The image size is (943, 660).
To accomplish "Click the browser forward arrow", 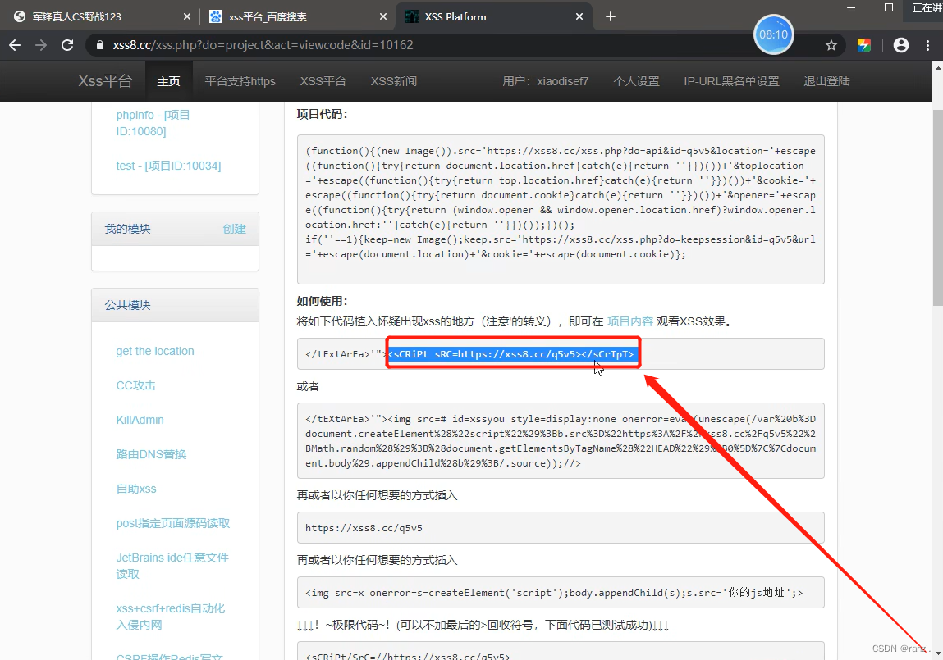I will [x=41, y=45].
